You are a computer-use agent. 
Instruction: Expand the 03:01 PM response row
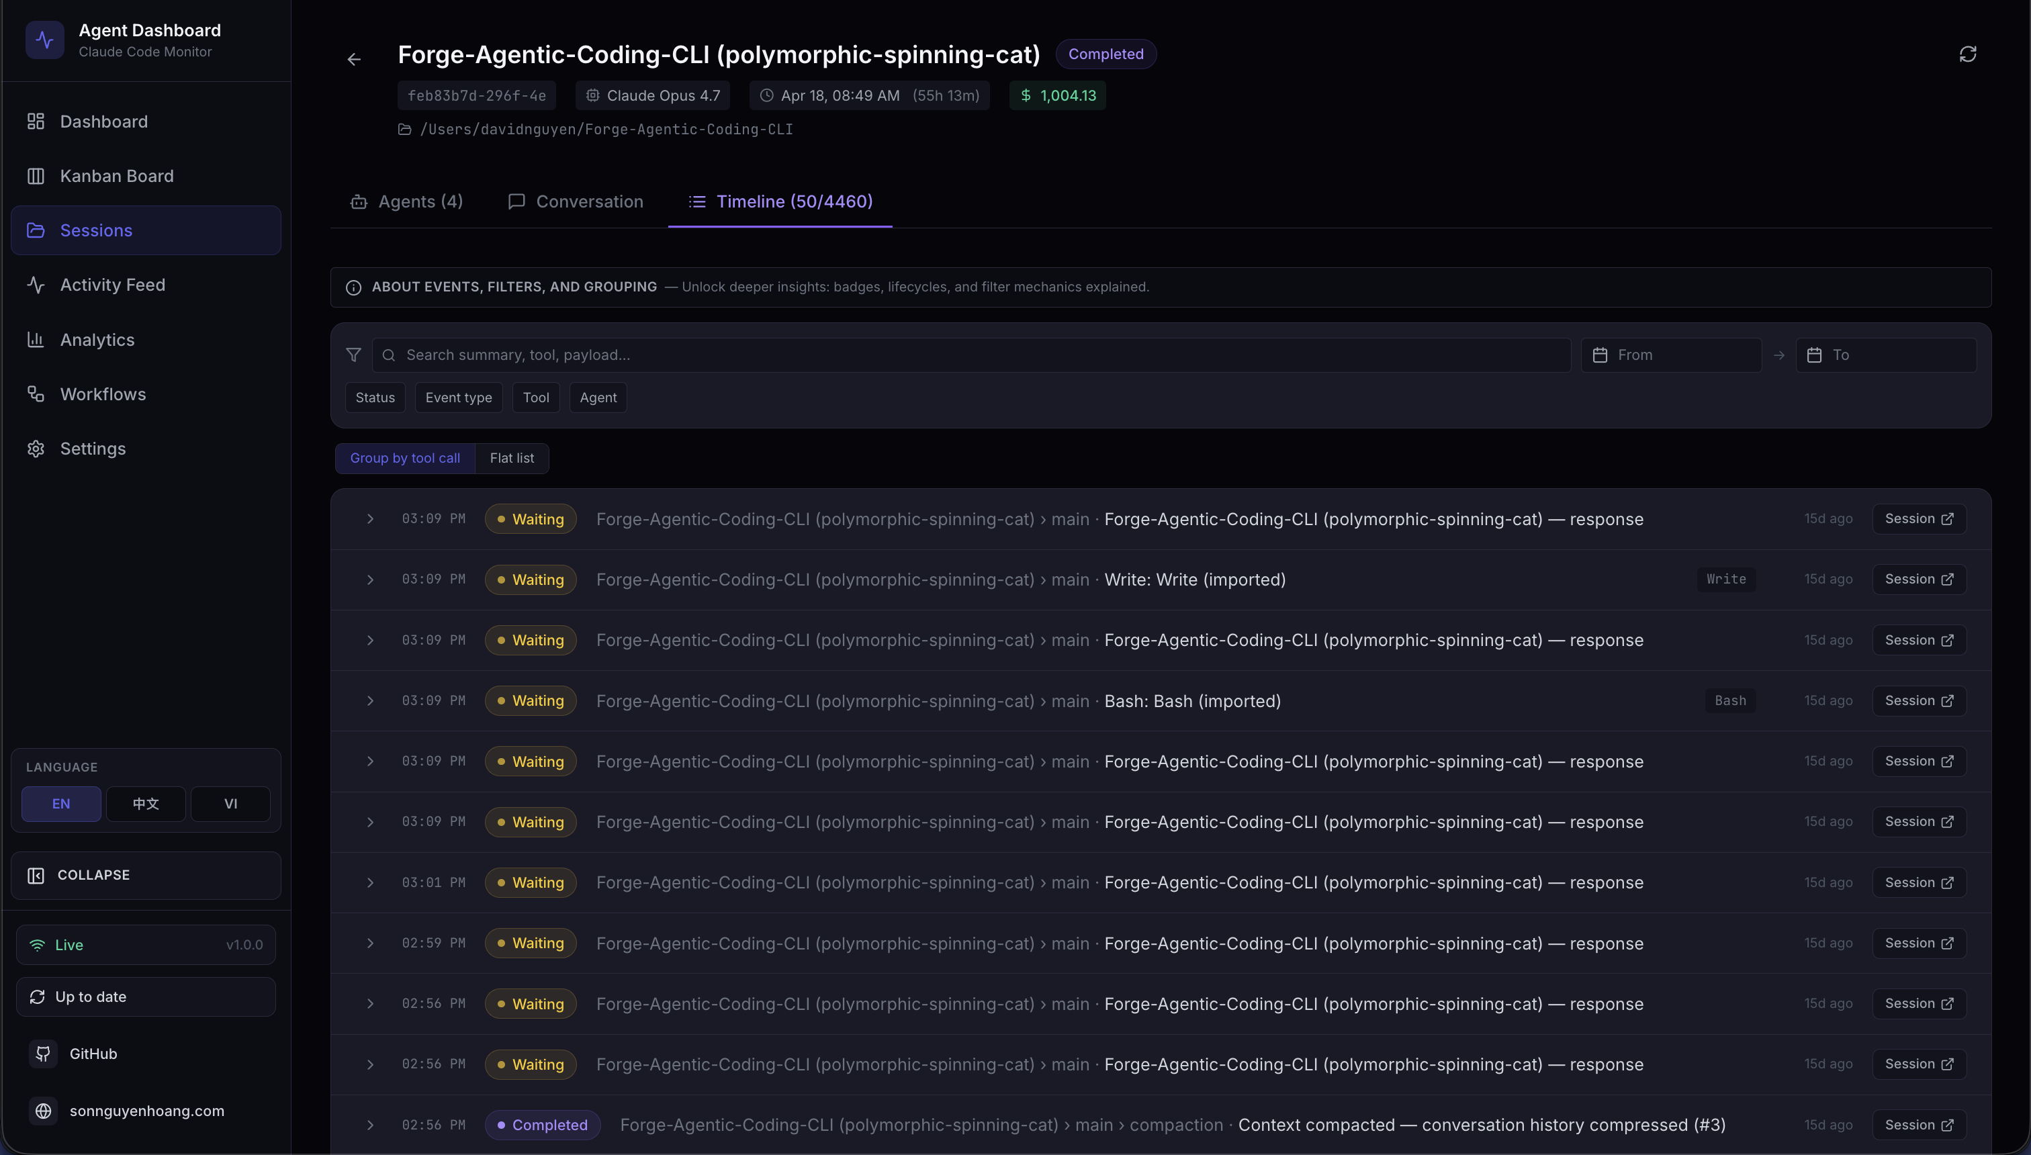[369, 883]
